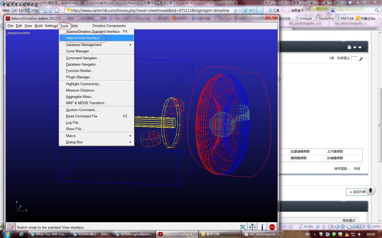The width and height of the screenshot is (382, 238).
Task: Open Database Navigator
Action: point(97,65)
